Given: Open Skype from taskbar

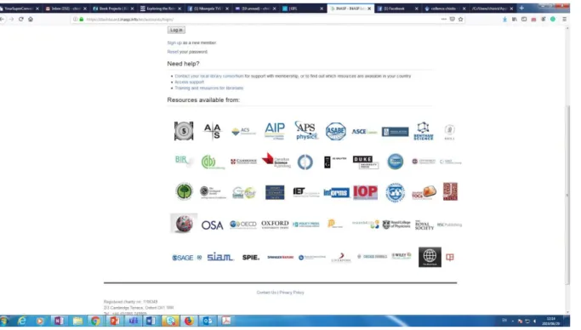Looking at the screenshot, I should tap(170, 321).
